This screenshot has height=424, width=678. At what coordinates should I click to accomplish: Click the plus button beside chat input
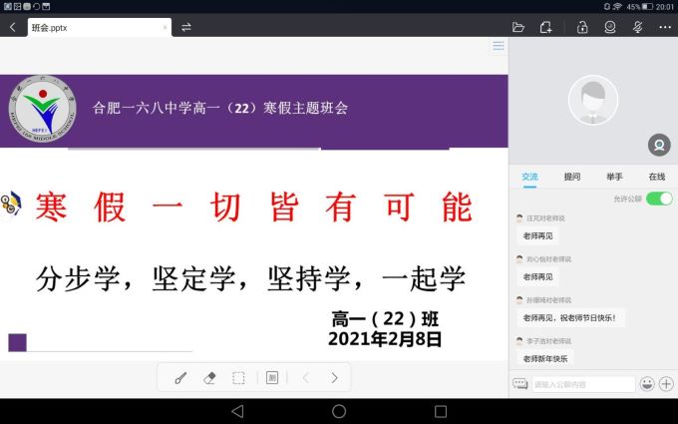pyautogui.click(x=666, y=384)
